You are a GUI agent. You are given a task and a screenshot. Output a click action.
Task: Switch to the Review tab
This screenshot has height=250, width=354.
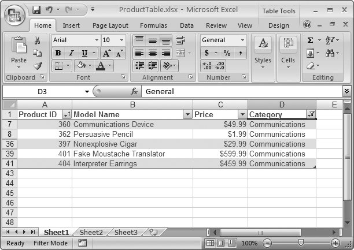coord(216,25)
